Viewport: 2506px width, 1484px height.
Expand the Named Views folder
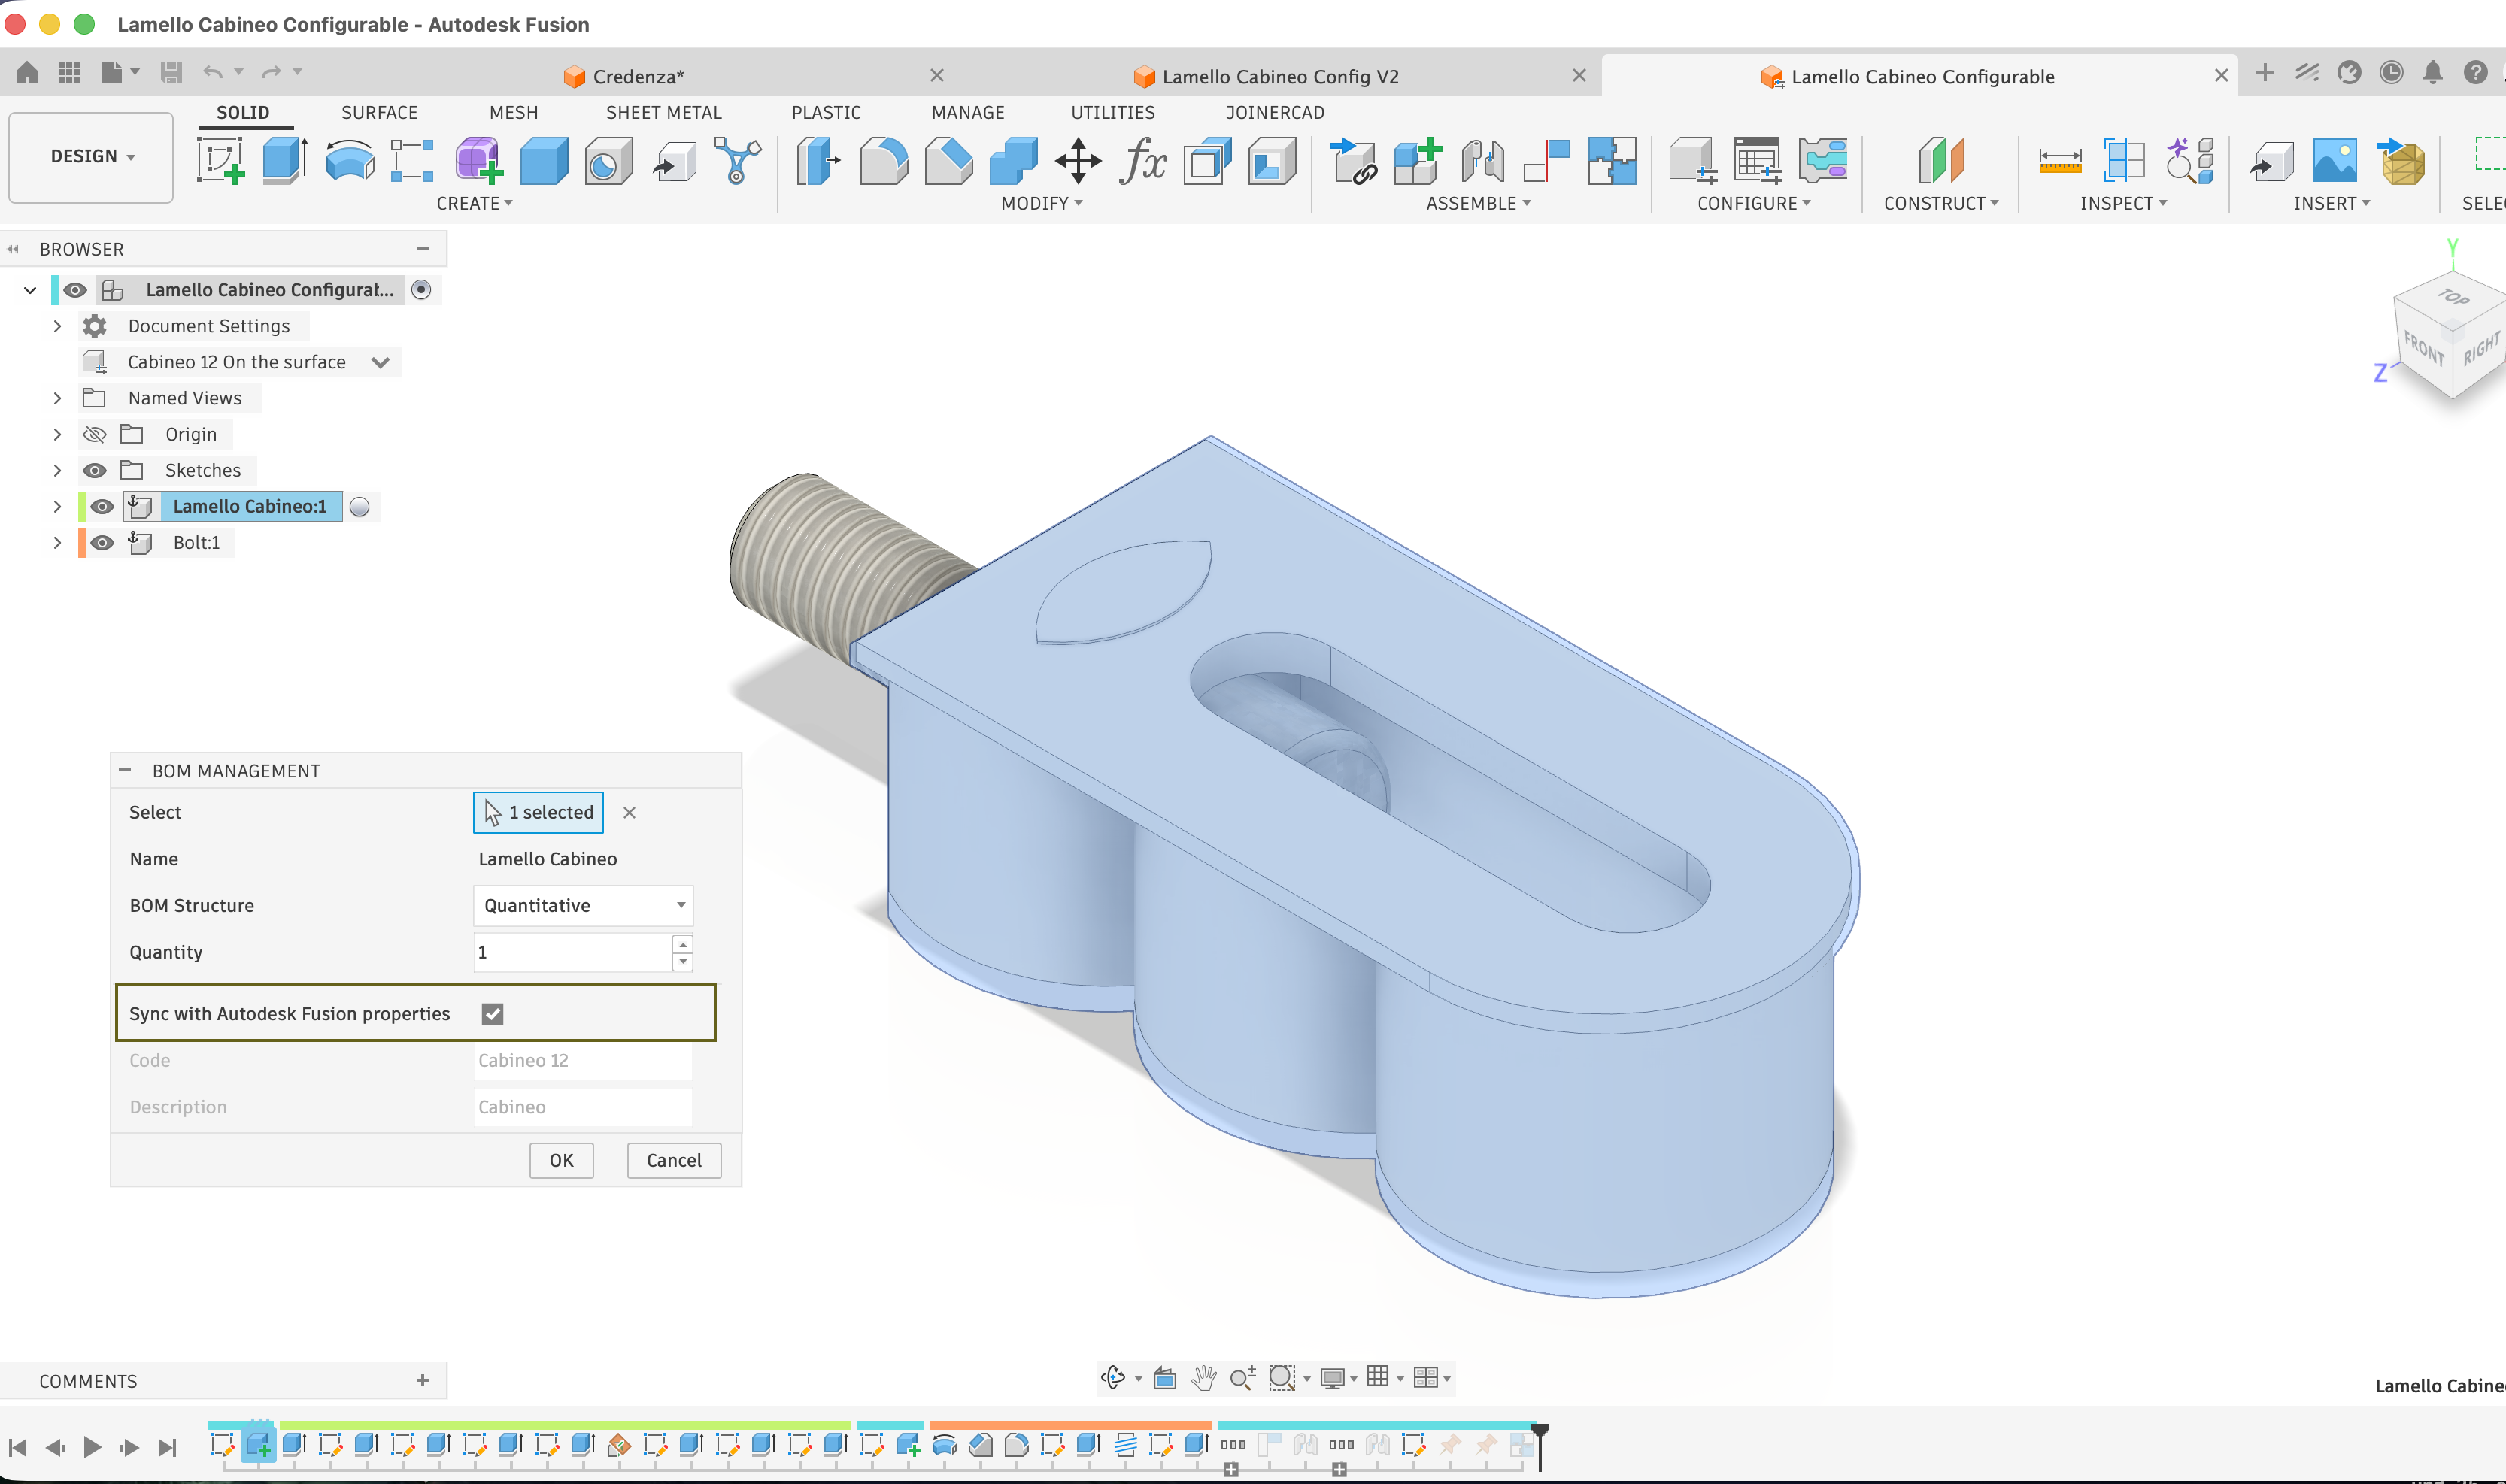click(x=57, y=398)
